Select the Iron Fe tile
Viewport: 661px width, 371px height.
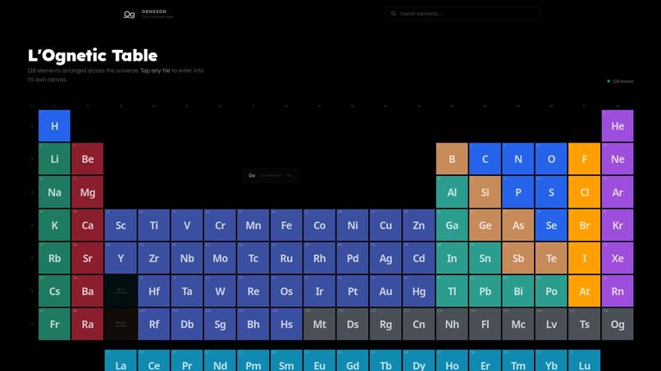286,225
